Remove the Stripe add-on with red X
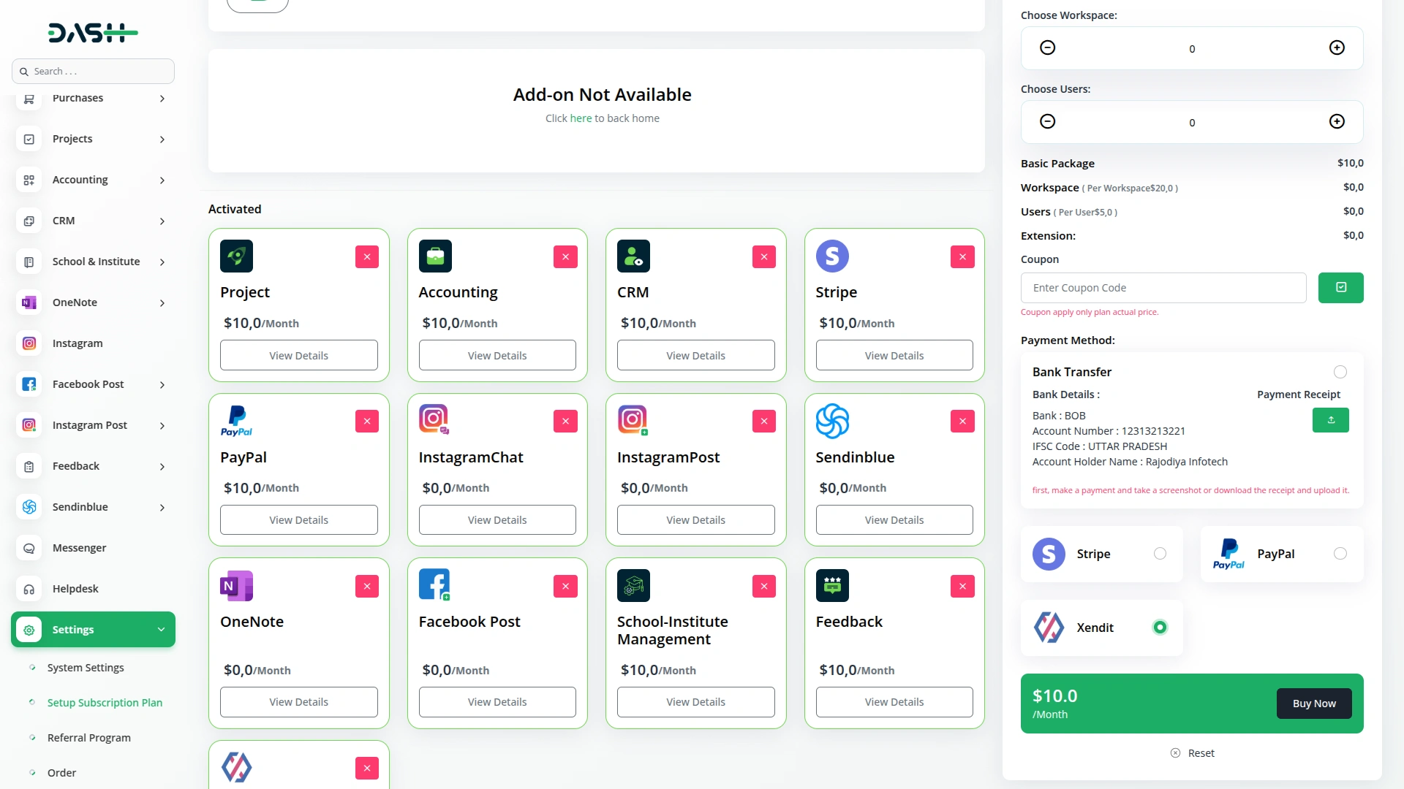The image size is (1404, 789). click(x=962, y=257)
